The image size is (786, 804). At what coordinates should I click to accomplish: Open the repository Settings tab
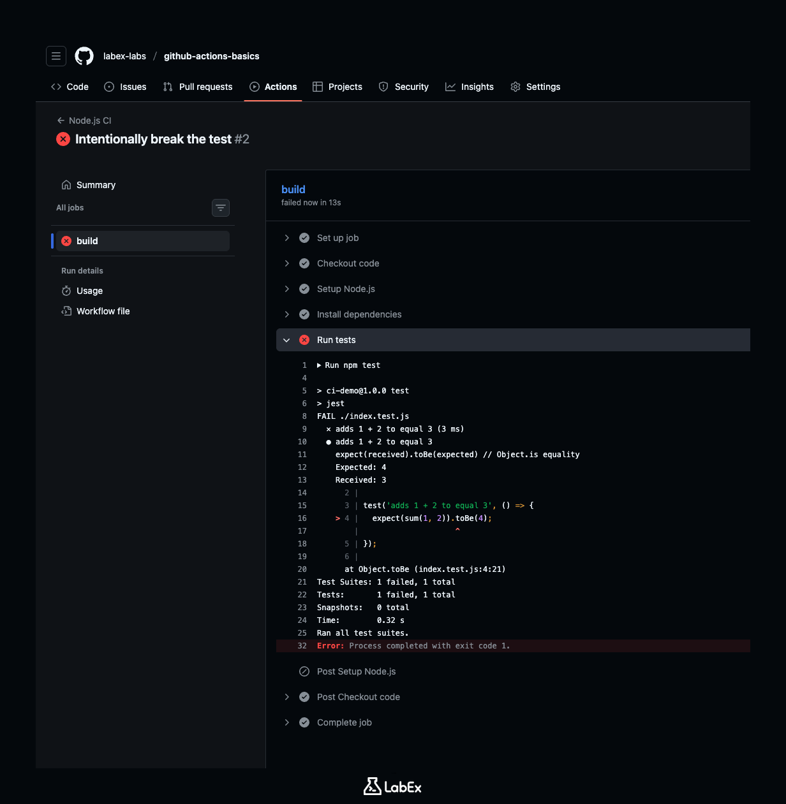click(535, 87)
